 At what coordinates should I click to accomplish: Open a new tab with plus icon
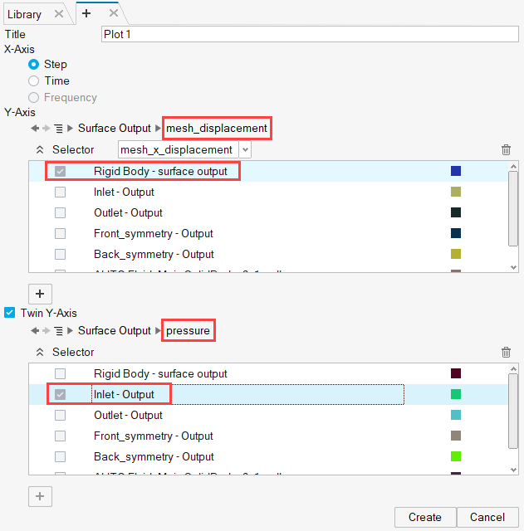pos(86,14)
